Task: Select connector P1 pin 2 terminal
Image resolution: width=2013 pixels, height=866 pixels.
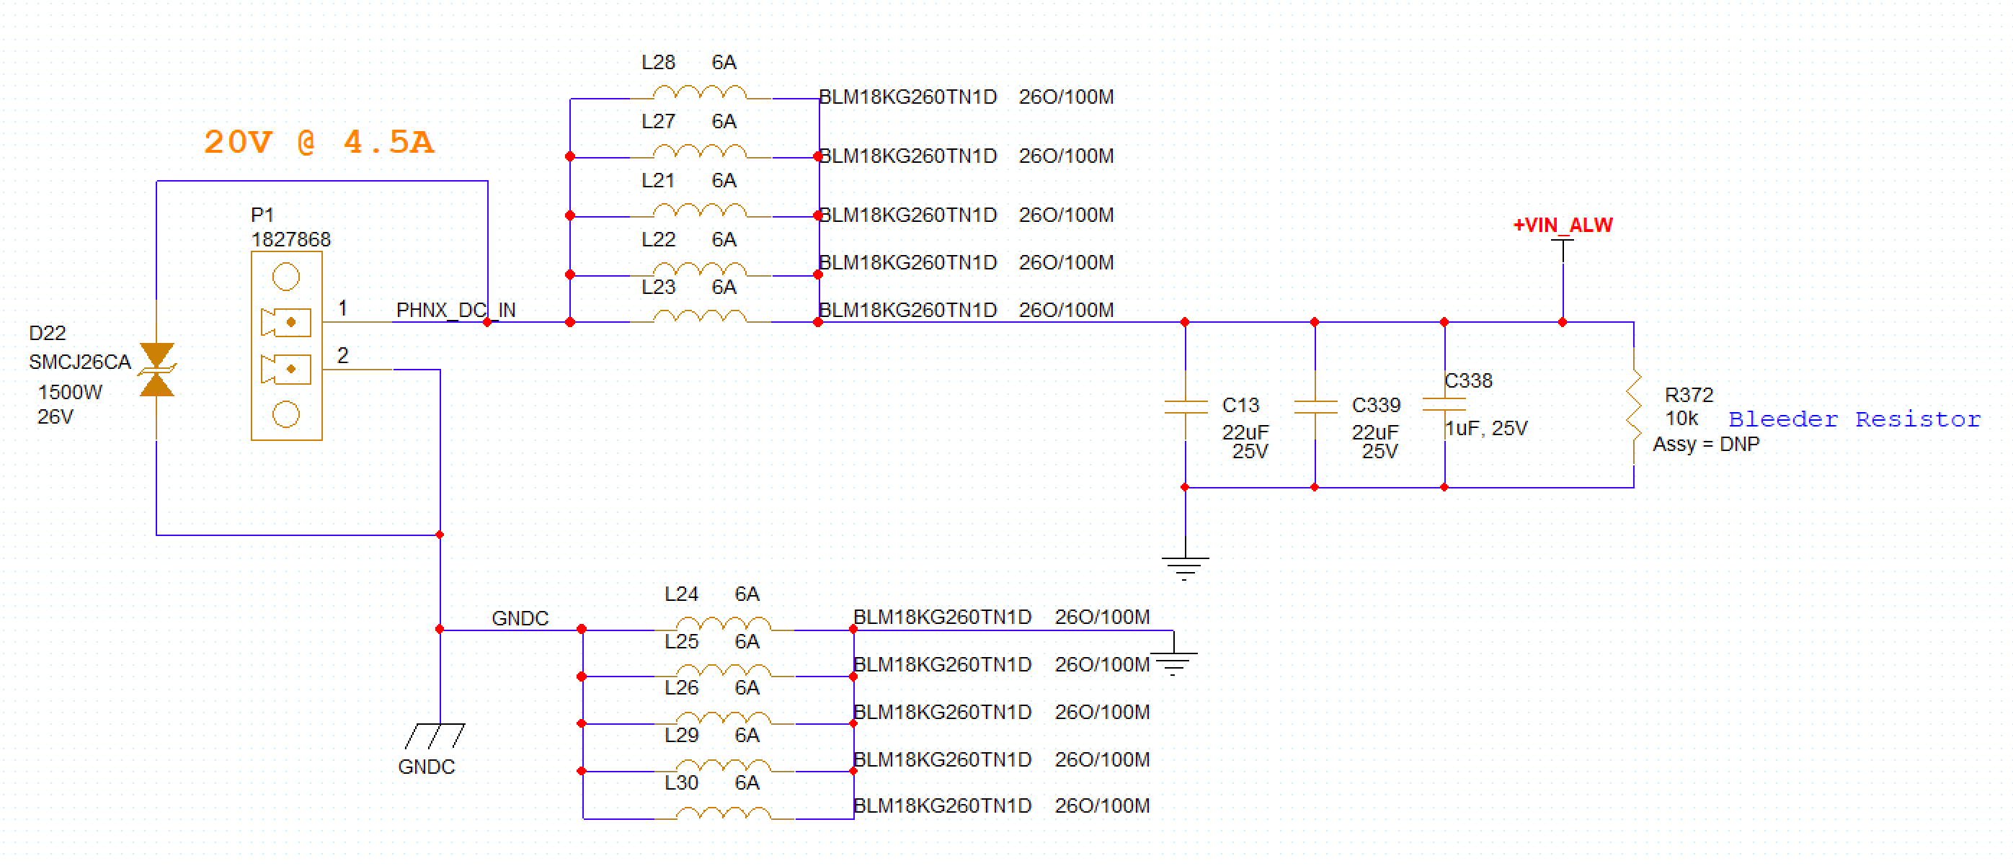Action: click(286, 370)
